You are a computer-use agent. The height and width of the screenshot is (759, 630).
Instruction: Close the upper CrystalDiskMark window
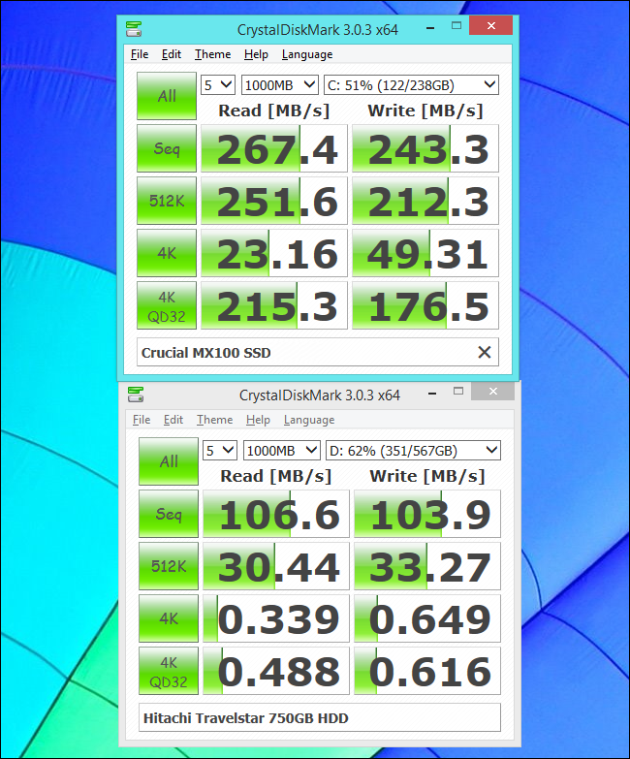(x=490, y=25)
